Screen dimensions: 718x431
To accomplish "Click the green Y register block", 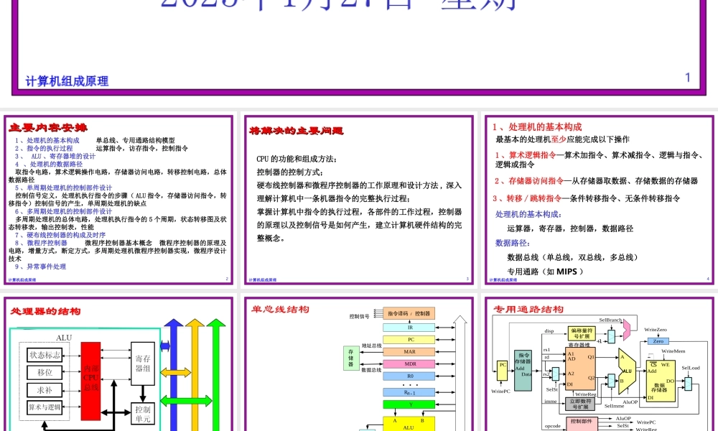I will (x=409, y=404).
